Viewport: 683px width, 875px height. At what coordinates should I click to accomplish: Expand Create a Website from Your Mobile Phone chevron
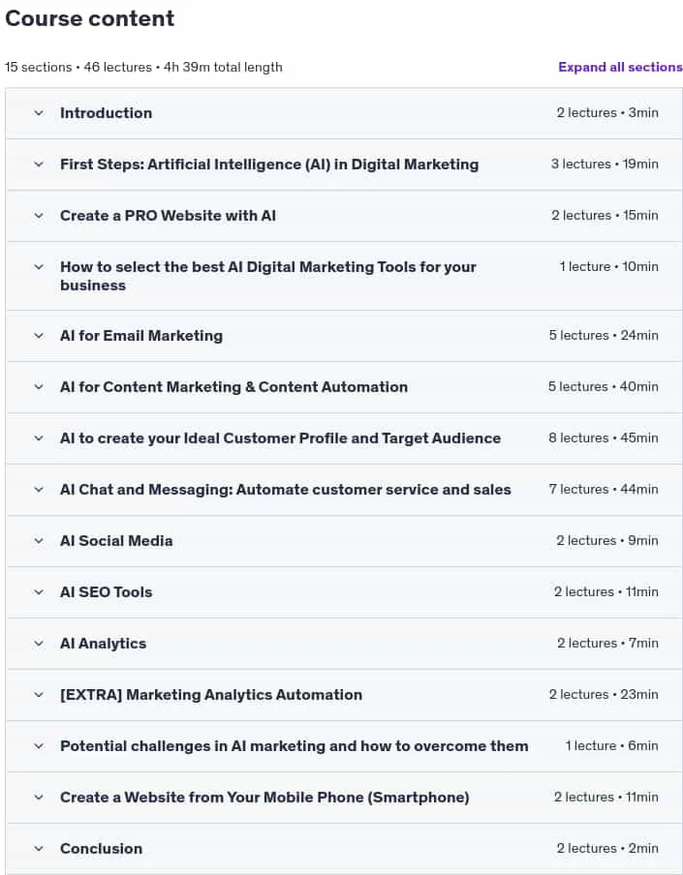click(39, 798)
